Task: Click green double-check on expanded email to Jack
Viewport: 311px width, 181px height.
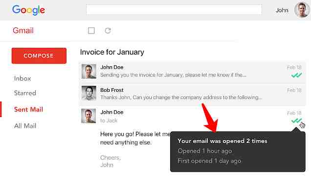Action: (x=296, y=121)
